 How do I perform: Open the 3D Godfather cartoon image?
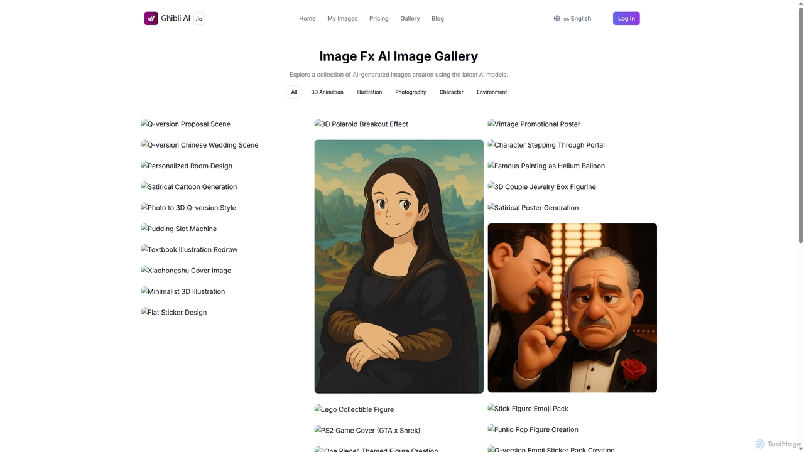tap(572, 308)
